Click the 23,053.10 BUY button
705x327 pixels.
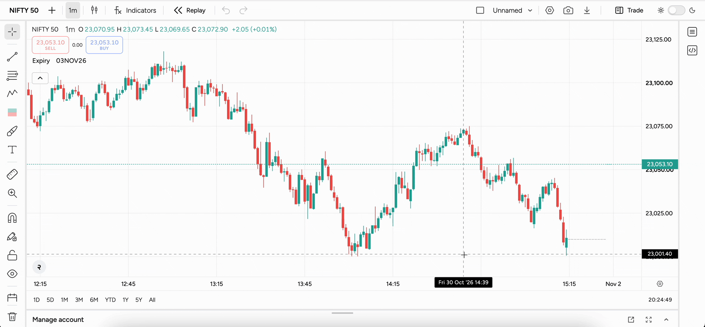tap(104, 45)
